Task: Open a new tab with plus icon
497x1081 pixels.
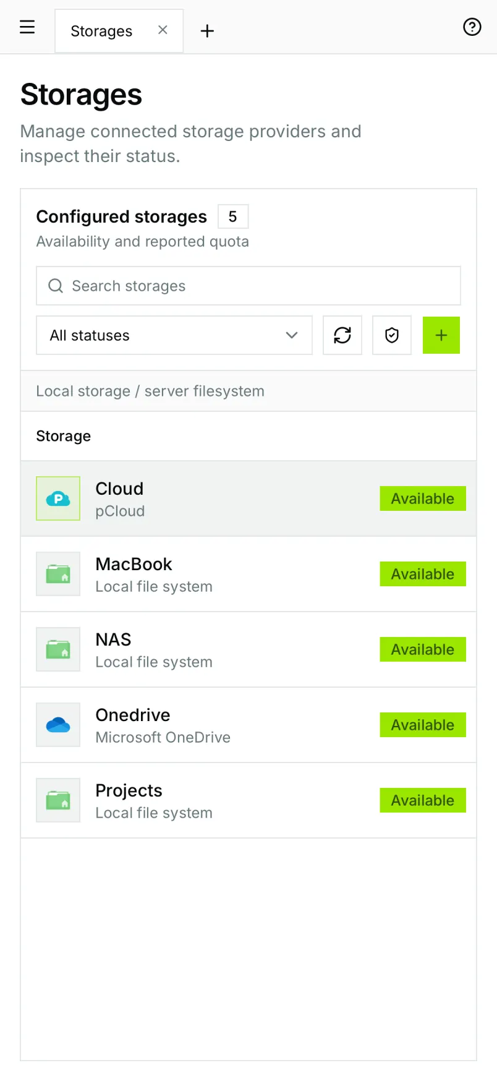Action: point(208,31)
